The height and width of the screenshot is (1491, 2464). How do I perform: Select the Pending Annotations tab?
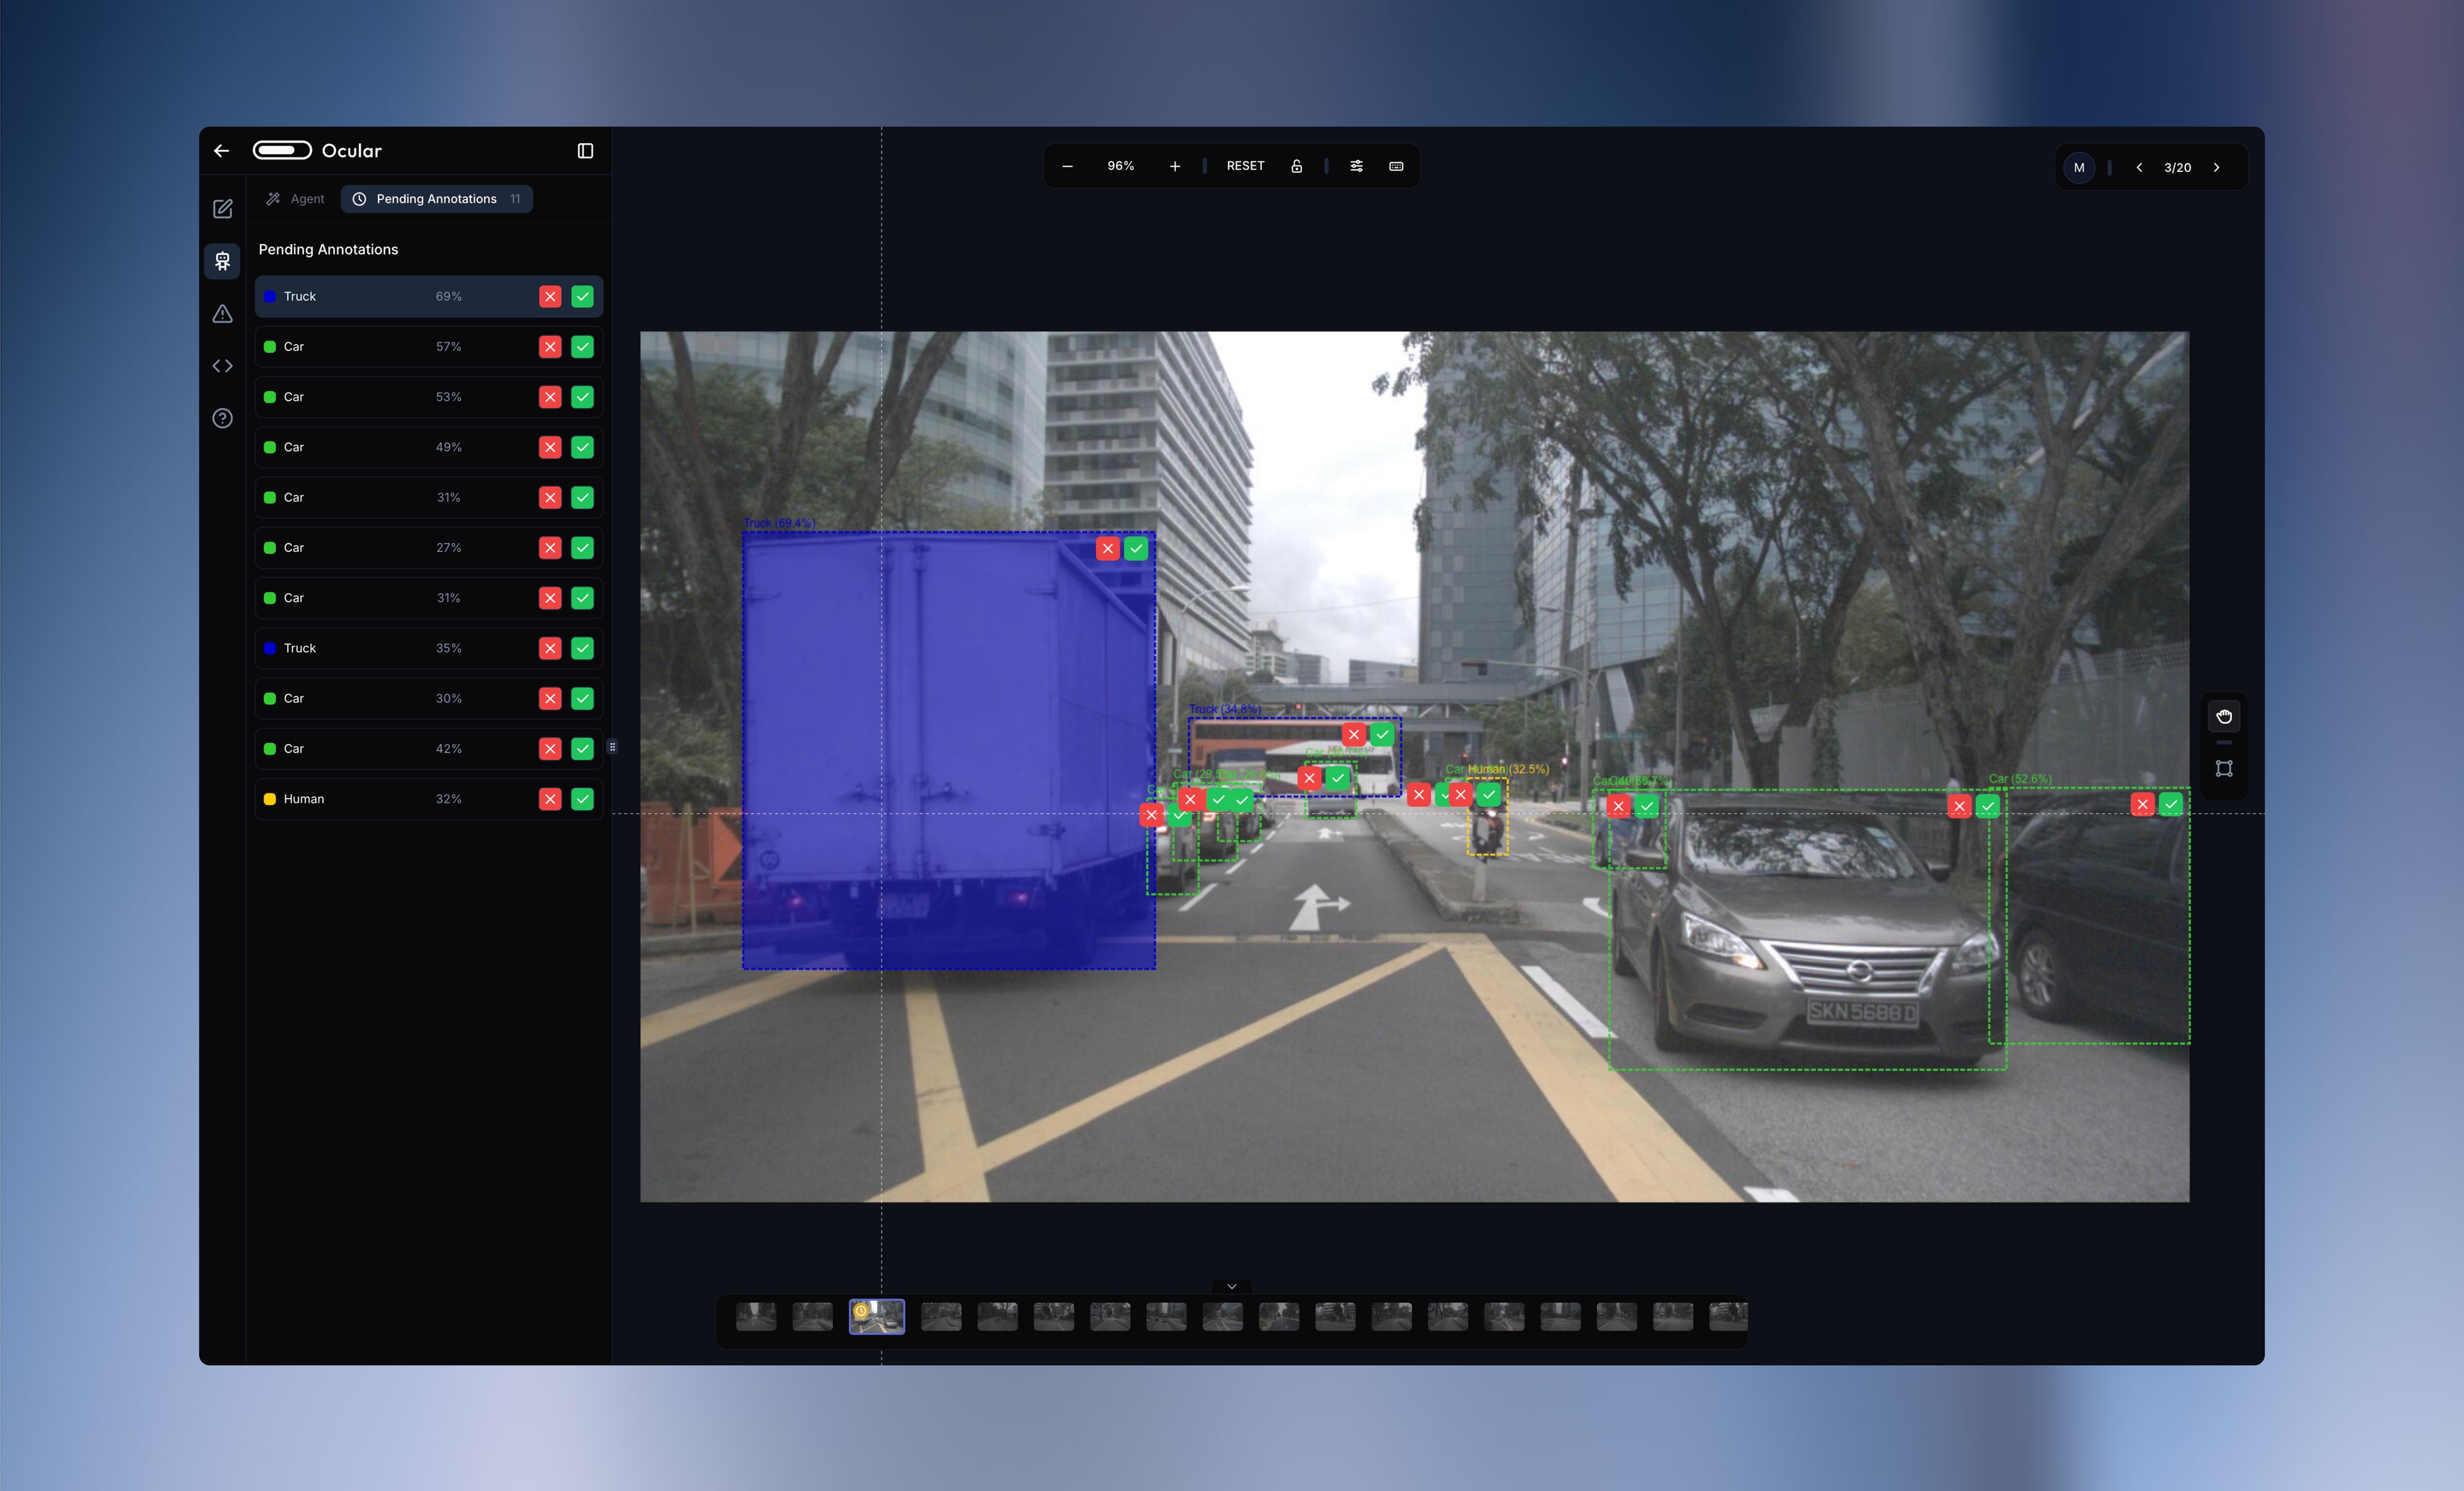[436, 199]
